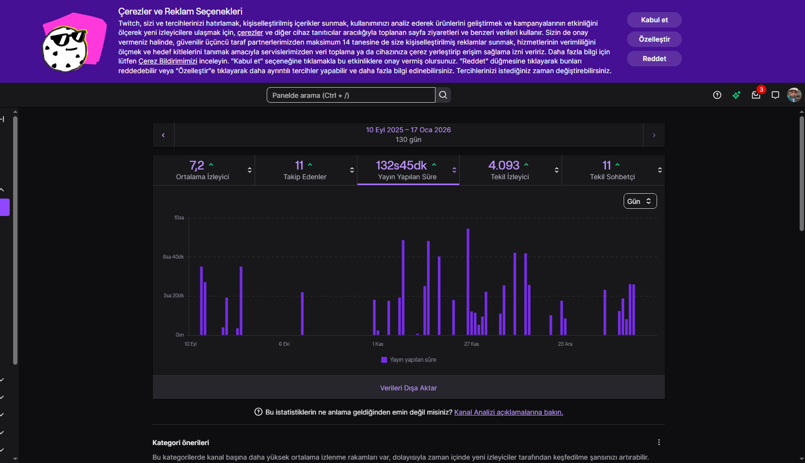Image resolution: width=805 pixels, height=463 pixels.
Task: Open the whispers chat bubble icon
Action: coord(775,95)
